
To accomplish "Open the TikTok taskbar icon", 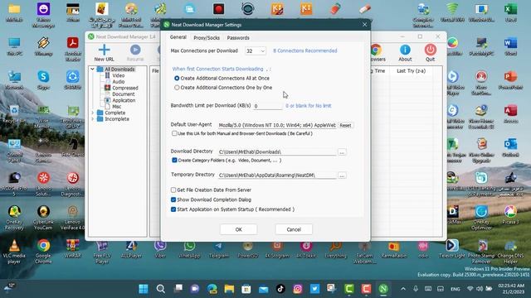I will [x=280, y=289].
